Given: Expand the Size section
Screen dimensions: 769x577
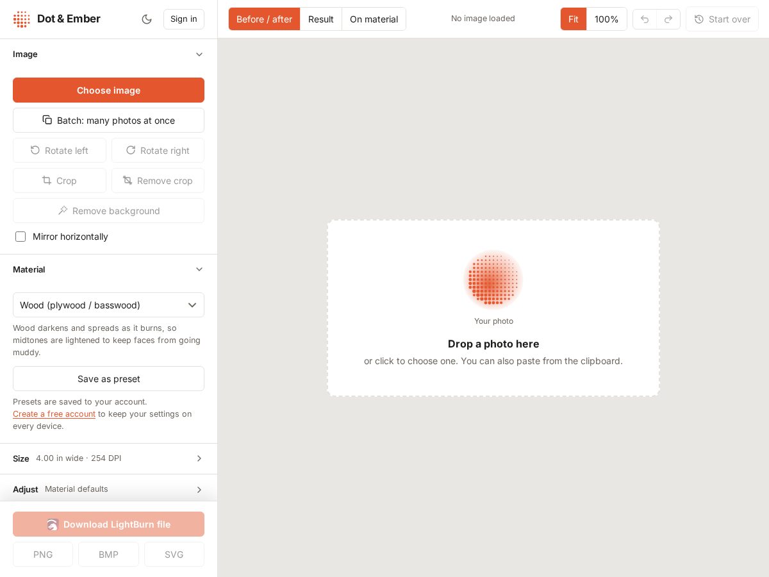Looking at the screenshot, I should click(x=109, y=458).
